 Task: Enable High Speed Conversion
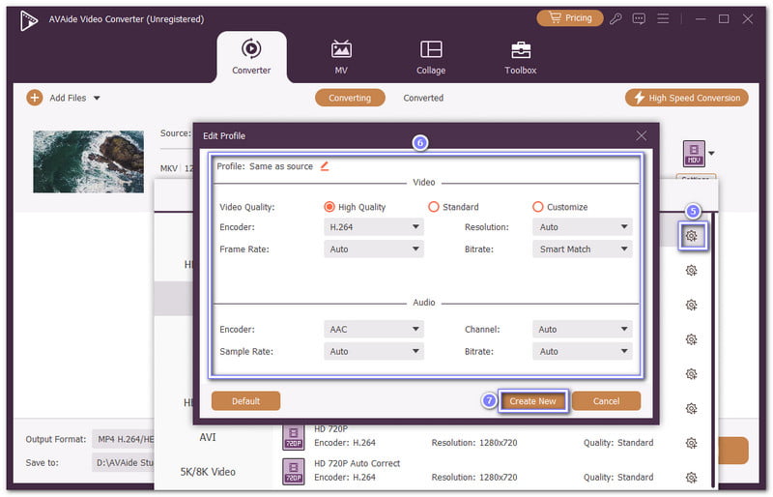pyautogui.click(x=687, y=98)
